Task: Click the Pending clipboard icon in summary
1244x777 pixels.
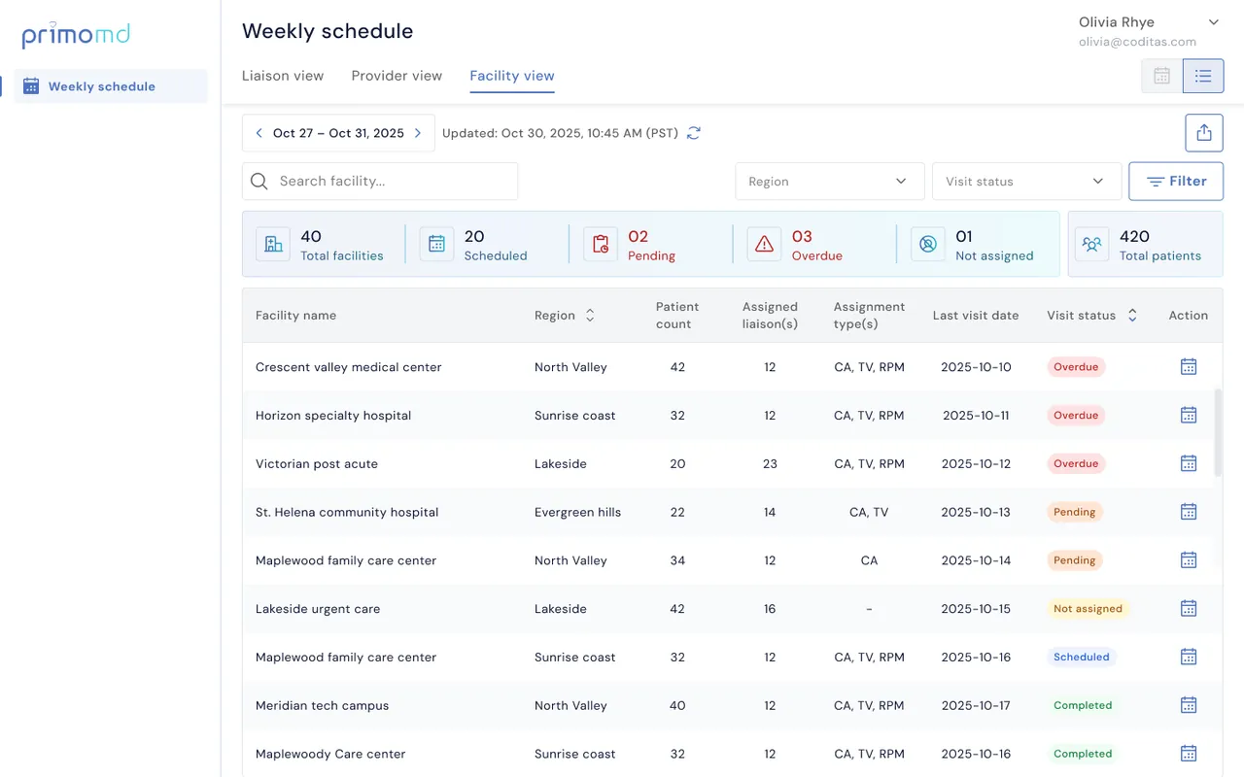Action: (x=601, y=245)
